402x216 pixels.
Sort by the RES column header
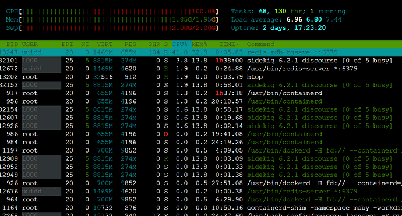point(131,44)
